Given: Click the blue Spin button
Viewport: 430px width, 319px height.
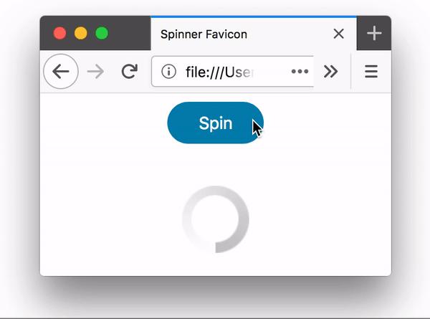Looking at the screenshot, I should 216,123.
